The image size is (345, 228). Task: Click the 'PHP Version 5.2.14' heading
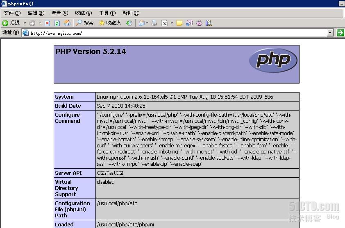click(x=91, y=52)
